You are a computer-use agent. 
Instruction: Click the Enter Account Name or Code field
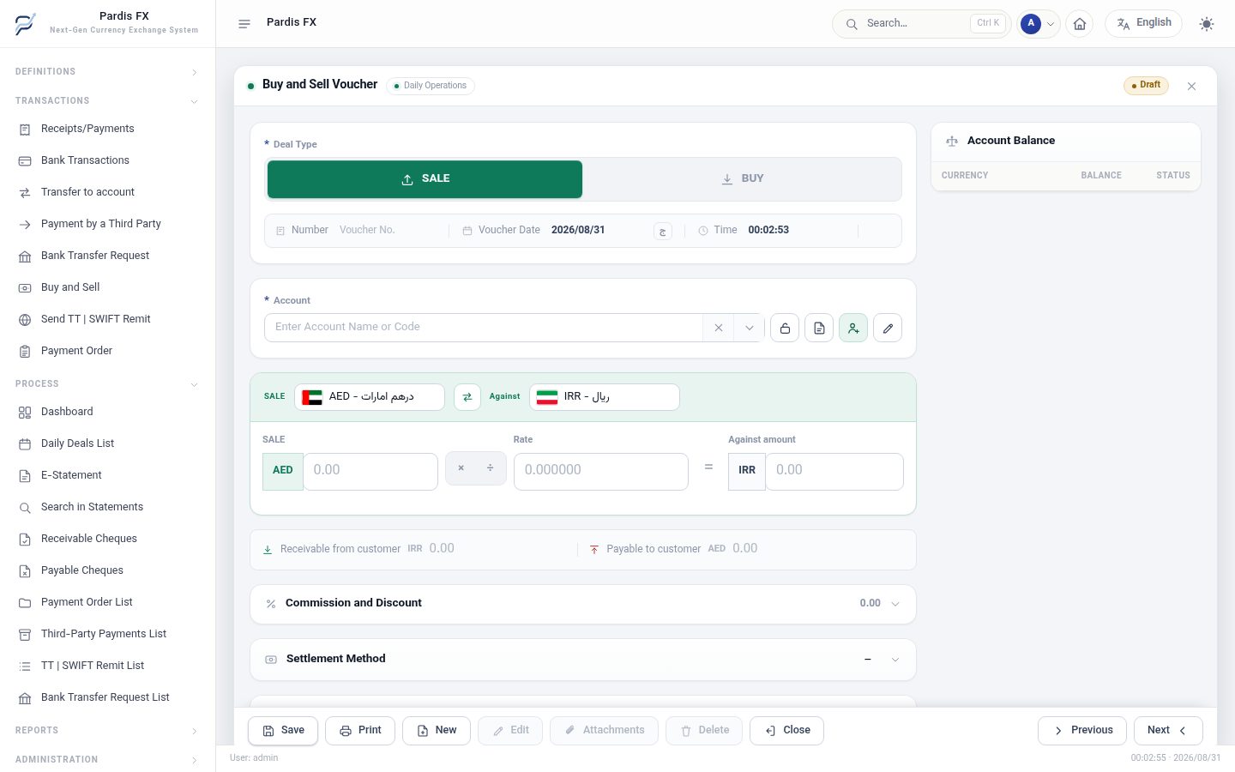(484, 328)
